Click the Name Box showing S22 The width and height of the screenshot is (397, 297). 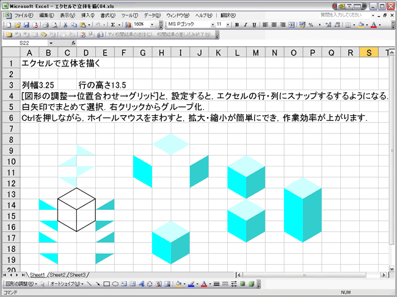(x=25, y=43)
